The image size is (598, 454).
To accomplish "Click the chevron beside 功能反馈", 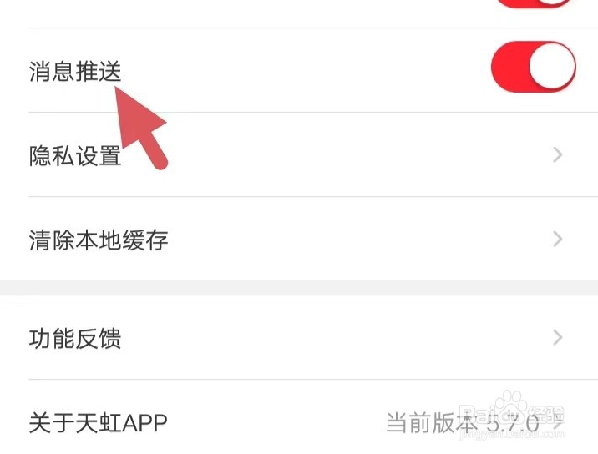I will click(558, 337).
